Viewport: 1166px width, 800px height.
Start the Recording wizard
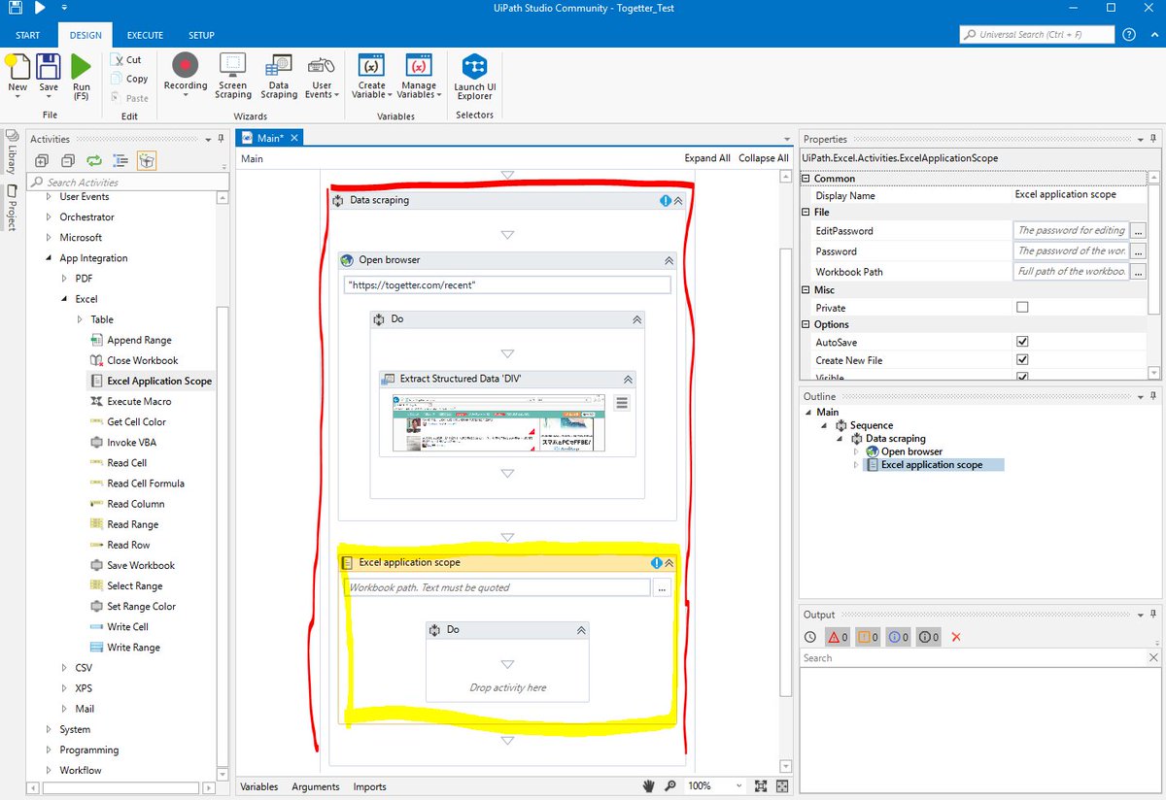[185, 76]
